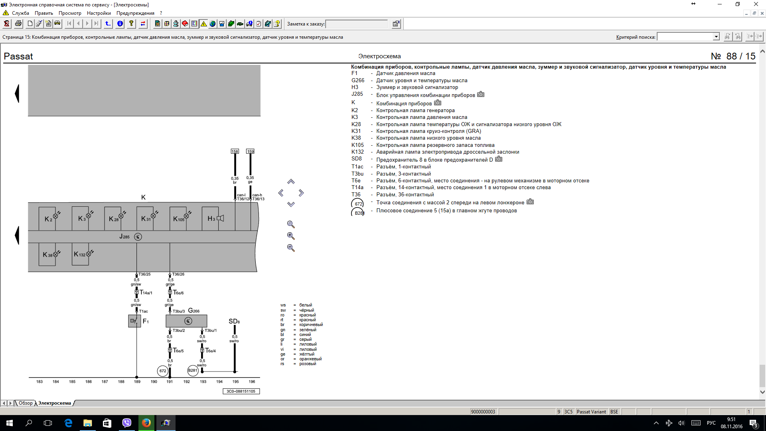The width and height of the screenshot is (766, 431).
Task: Click the globe icon in toolbar
Action: click(x=213, y=24)
